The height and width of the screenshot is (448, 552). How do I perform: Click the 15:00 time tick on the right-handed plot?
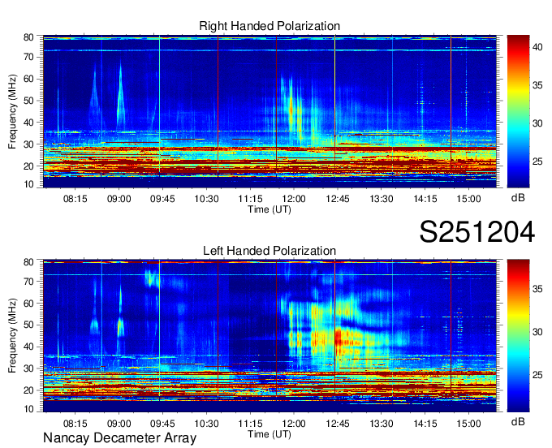[468, 198]
